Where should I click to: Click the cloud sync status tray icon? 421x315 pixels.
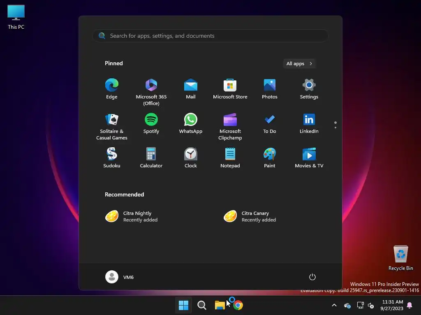[x=347, y=305]
